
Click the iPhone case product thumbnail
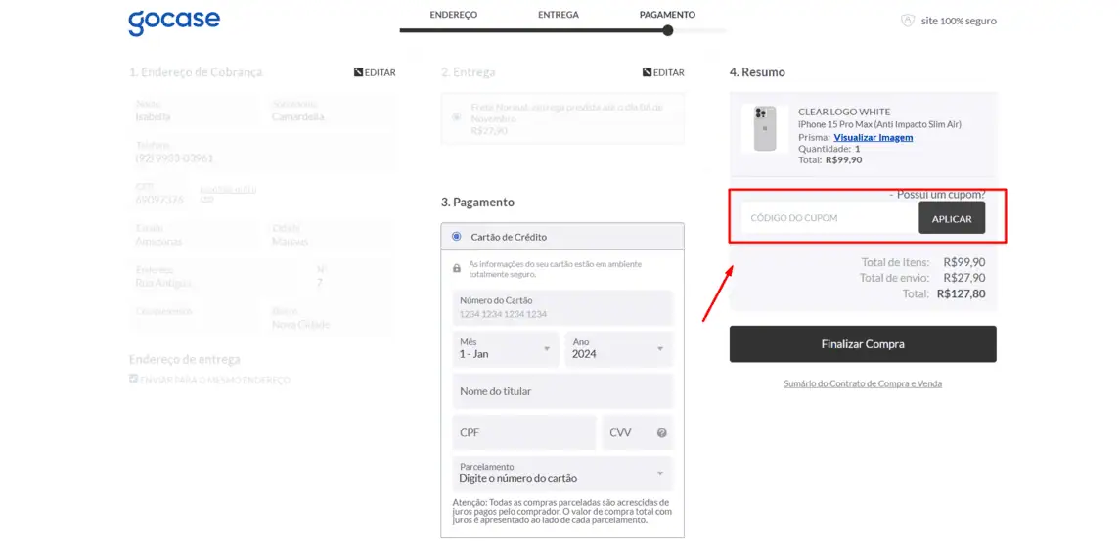765,128
